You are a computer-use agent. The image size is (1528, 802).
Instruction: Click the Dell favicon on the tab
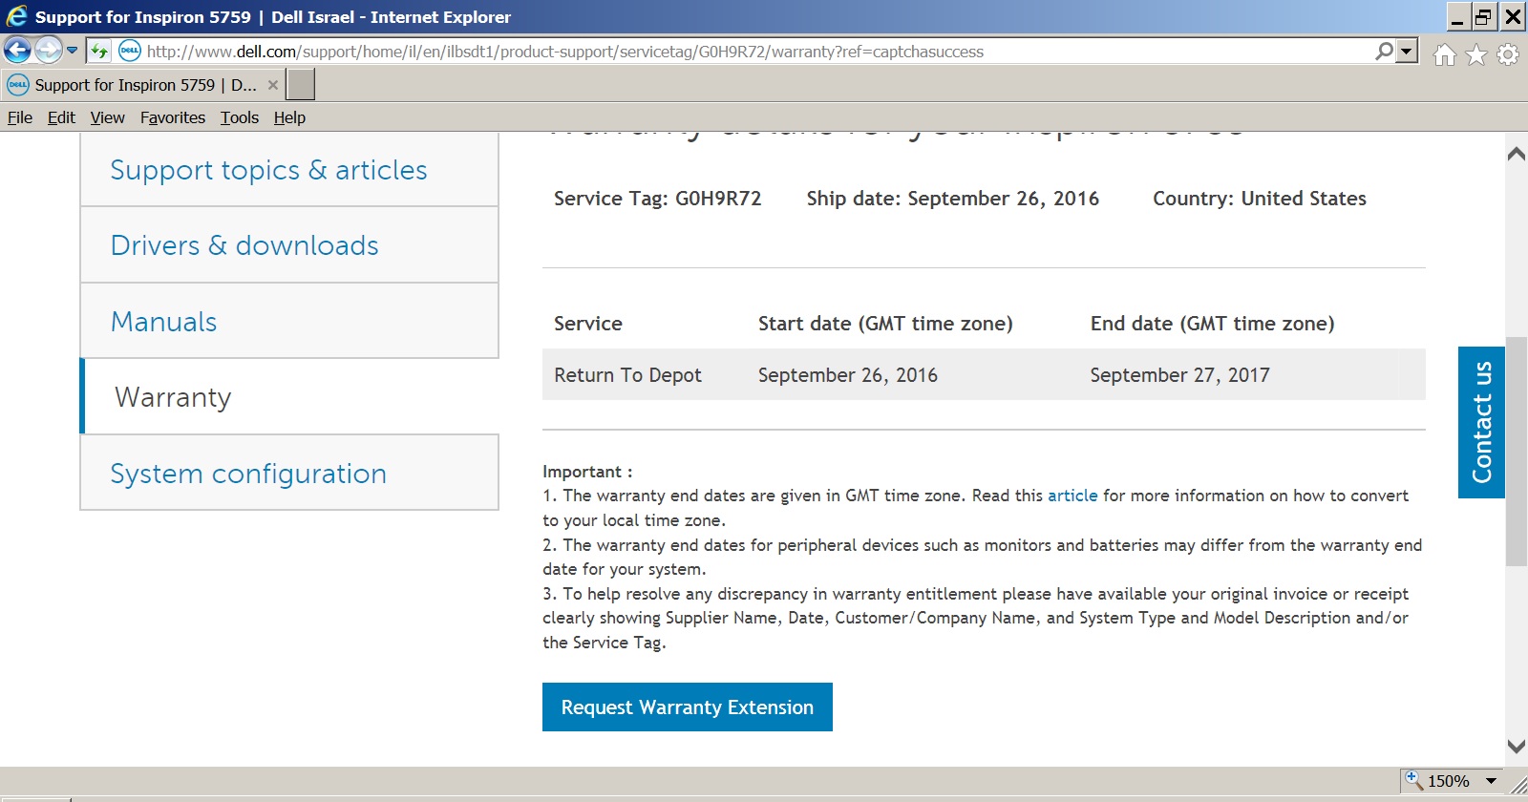coord(18,85)
